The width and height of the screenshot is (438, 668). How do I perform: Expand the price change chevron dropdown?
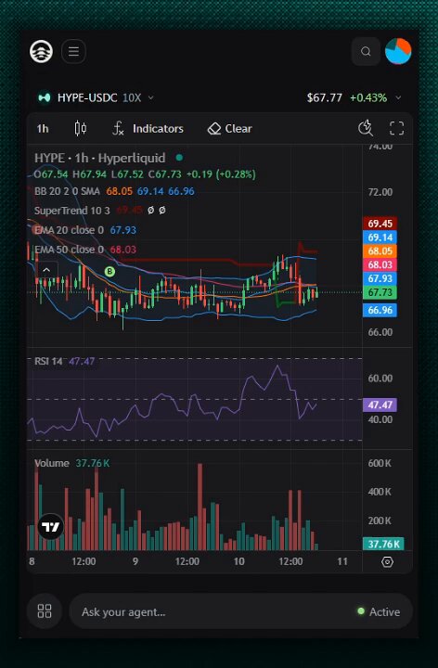(398, 98)
